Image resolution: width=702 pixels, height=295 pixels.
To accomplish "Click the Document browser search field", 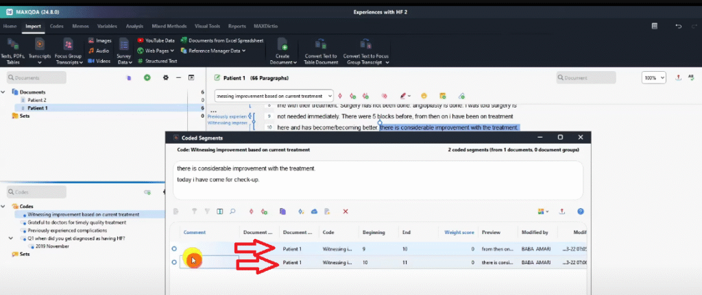I will click(585, 78).
